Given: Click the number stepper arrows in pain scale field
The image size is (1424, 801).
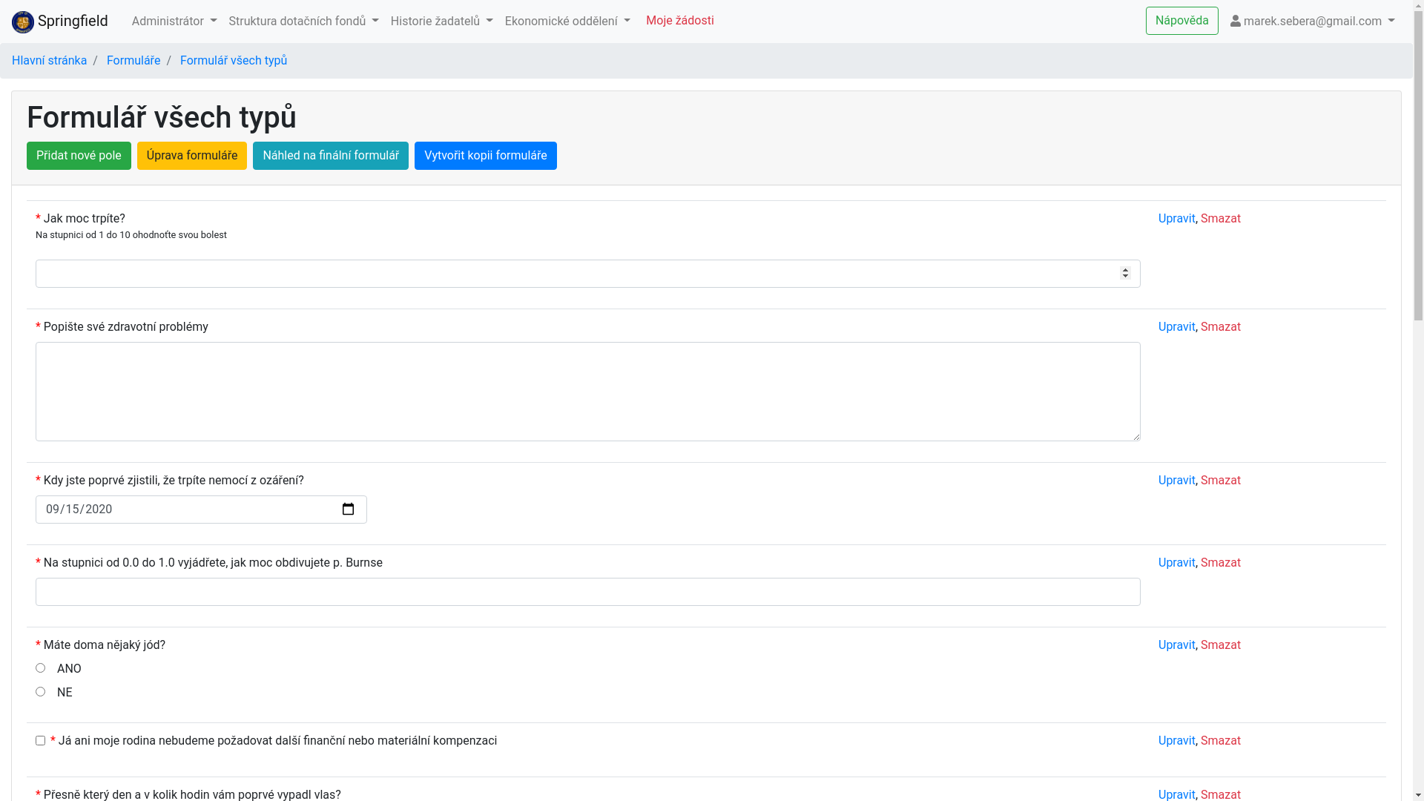Looking at the screenshot, I should [x=1125, y=274].
